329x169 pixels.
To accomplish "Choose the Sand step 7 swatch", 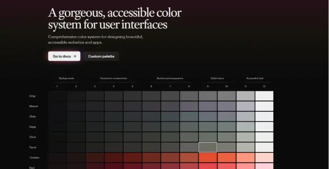I will pyautogui.click(x=170, y=147).
